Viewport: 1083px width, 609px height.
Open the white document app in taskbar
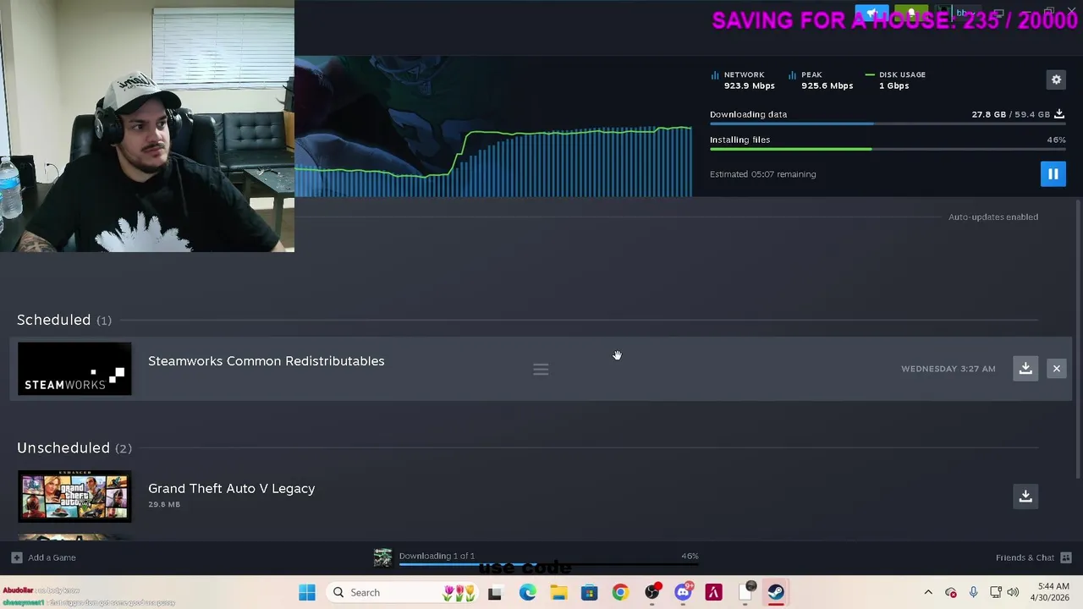click(x=745, y=593)
